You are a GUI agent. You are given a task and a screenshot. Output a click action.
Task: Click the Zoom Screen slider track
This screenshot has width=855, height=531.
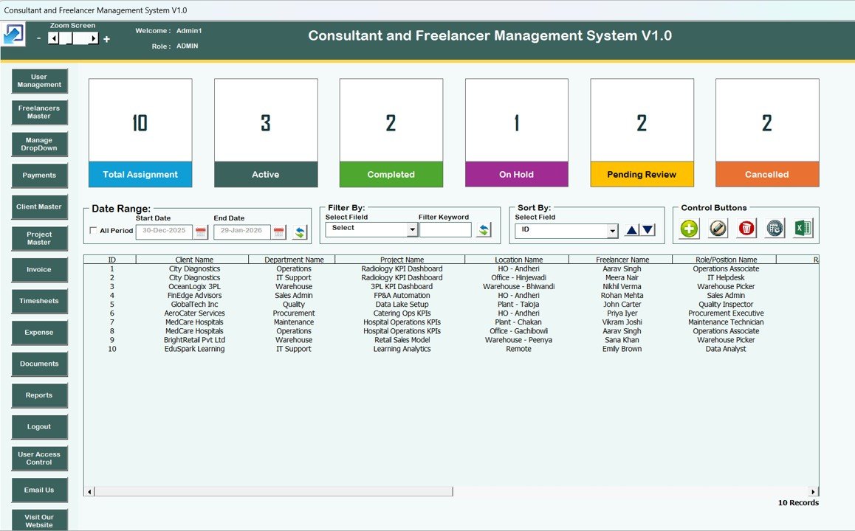click(x=73, y=38)
